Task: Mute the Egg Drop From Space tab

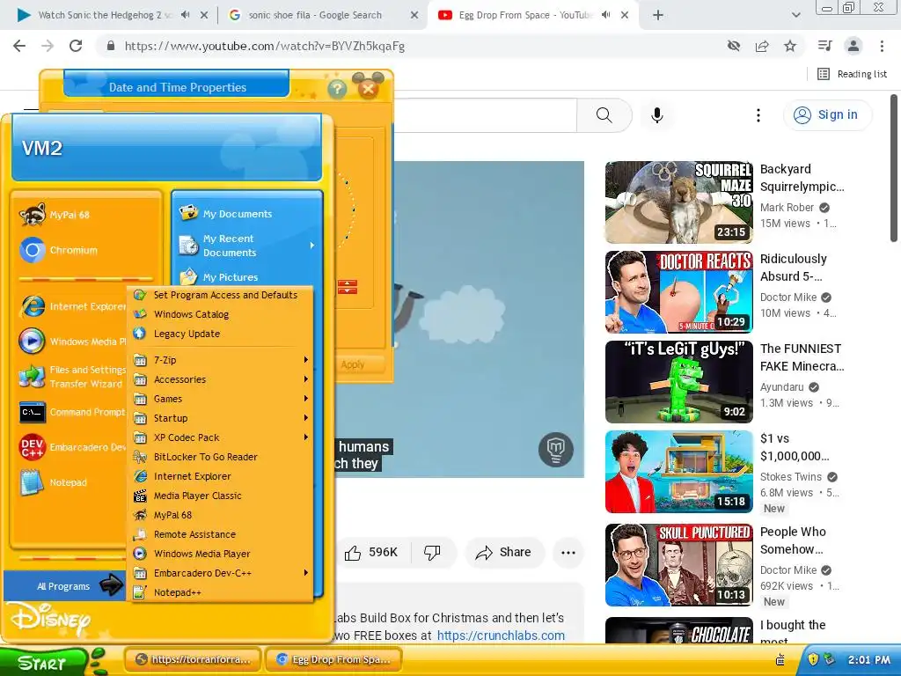Action: point(605,15)
